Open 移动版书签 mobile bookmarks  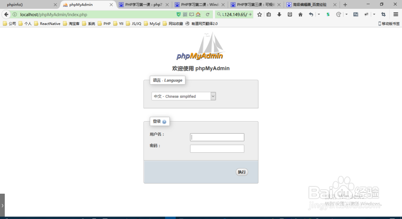click(x=389, y=24)
